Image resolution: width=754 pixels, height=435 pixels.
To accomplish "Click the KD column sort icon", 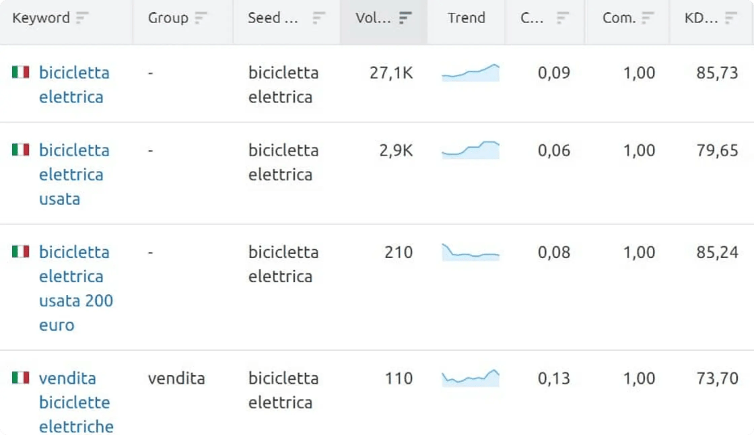I will coord(731,18).
